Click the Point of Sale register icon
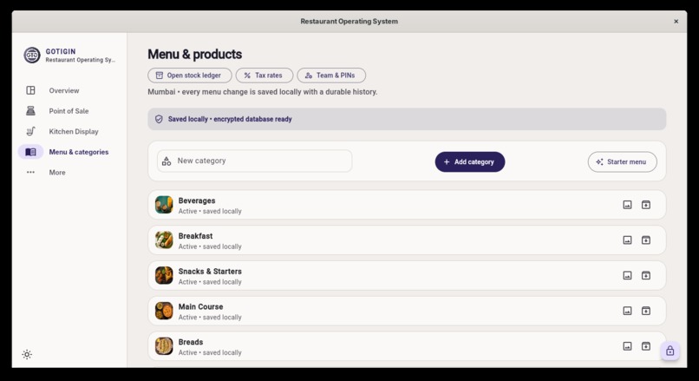The image size is (699, 381). point(30,111)
